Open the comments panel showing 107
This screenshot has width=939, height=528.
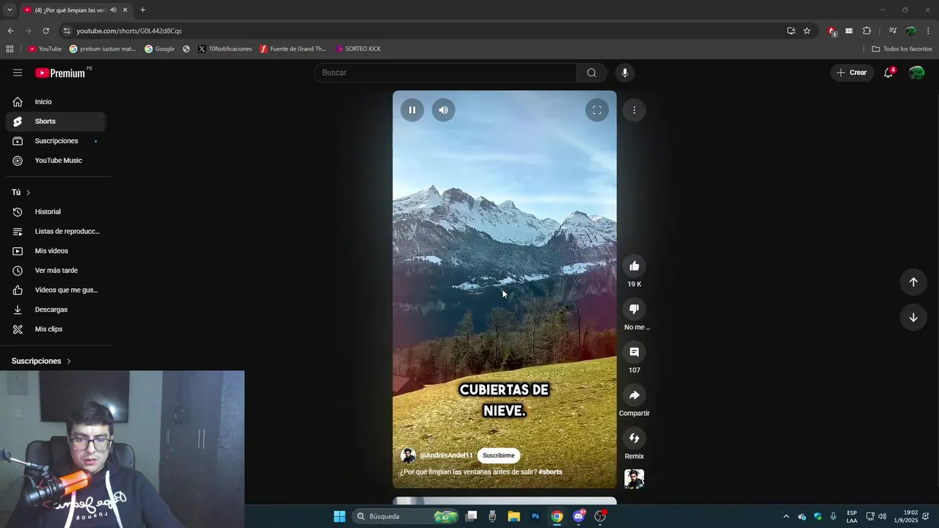[635, 352]
